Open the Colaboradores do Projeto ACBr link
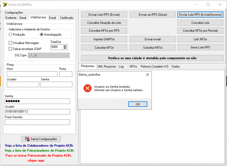This screenshot has height=166, width=227. pos(39,145)
